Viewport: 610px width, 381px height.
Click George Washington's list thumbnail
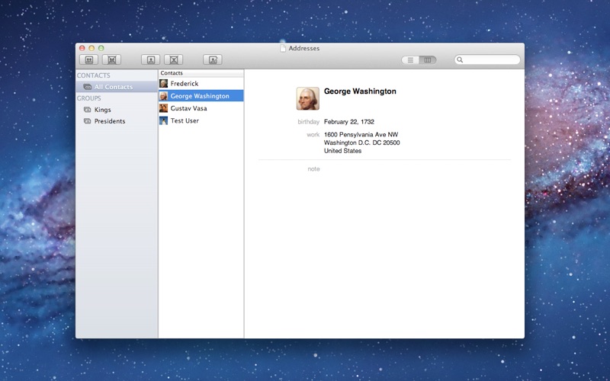pos(163,96)
